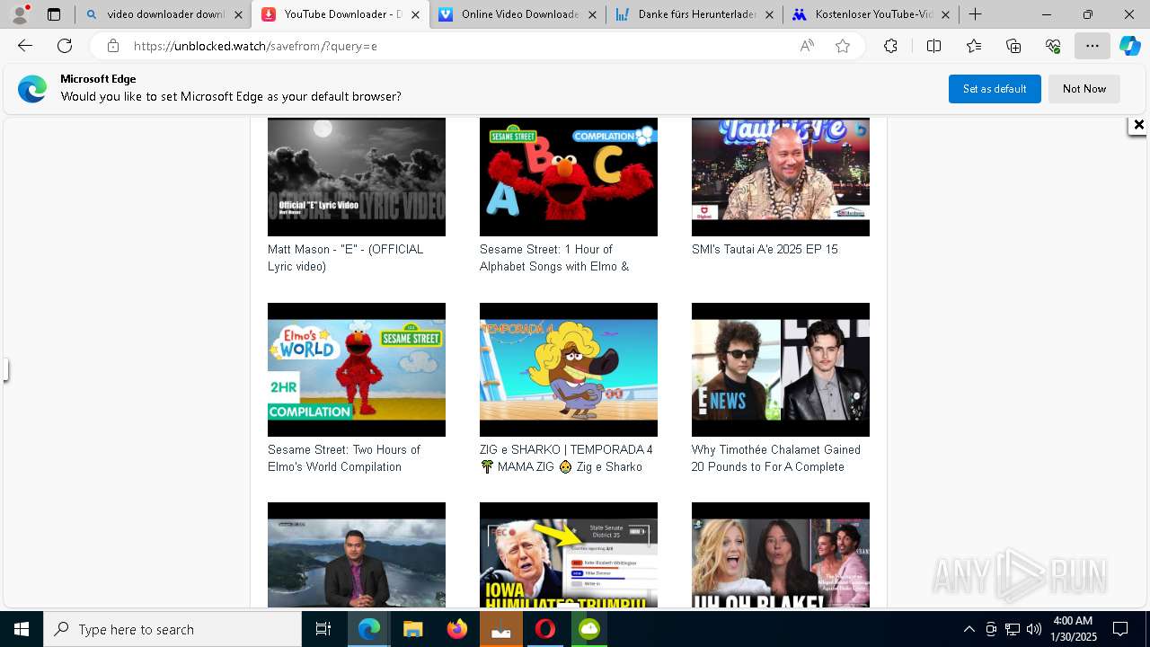Open the network icon in system tray
Image resolution: width=1150 pixels, height=647 pixels.
tap(1012, 629)
